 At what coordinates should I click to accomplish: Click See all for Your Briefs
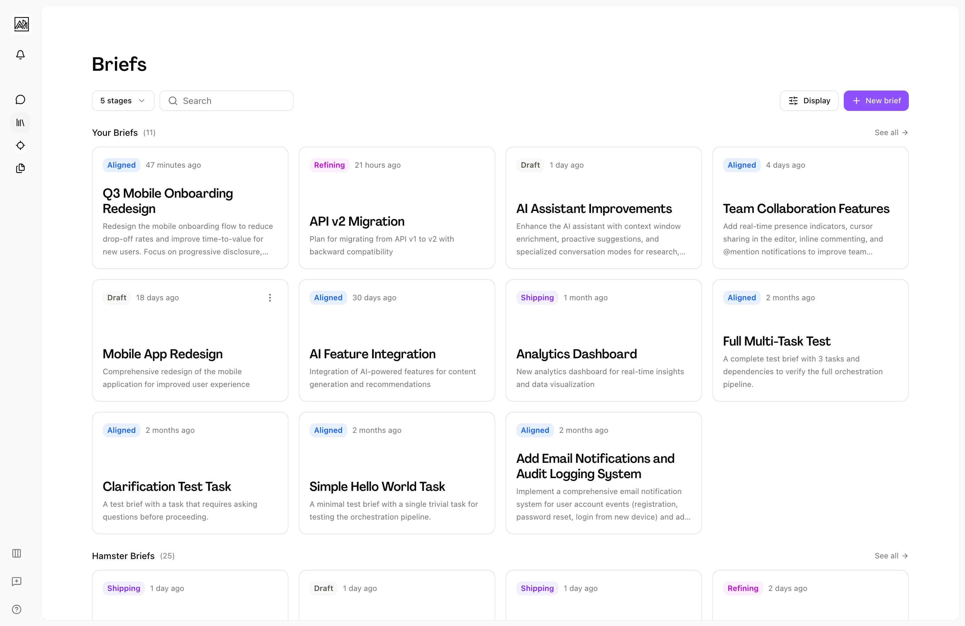891,133
